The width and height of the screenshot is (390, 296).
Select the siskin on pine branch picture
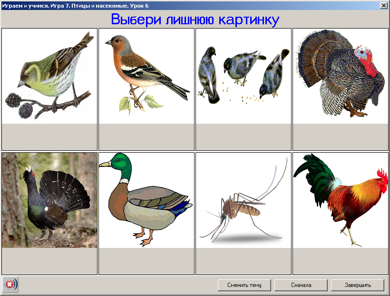click(49, 76)
